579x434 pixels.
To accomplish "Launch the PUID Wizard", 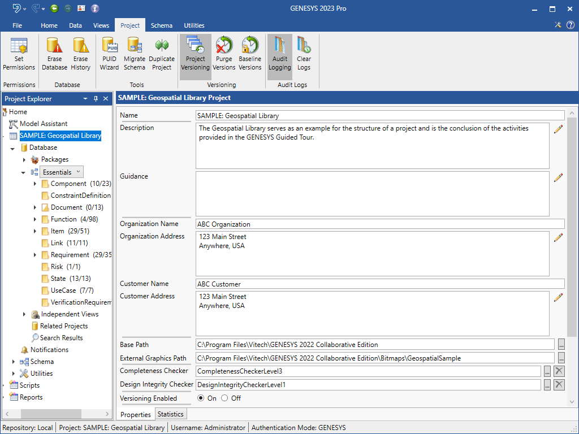I will click(109, 55).
